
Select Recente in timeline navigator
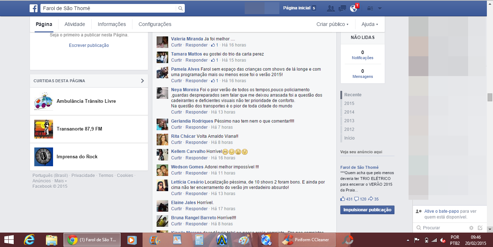[353, 95]
